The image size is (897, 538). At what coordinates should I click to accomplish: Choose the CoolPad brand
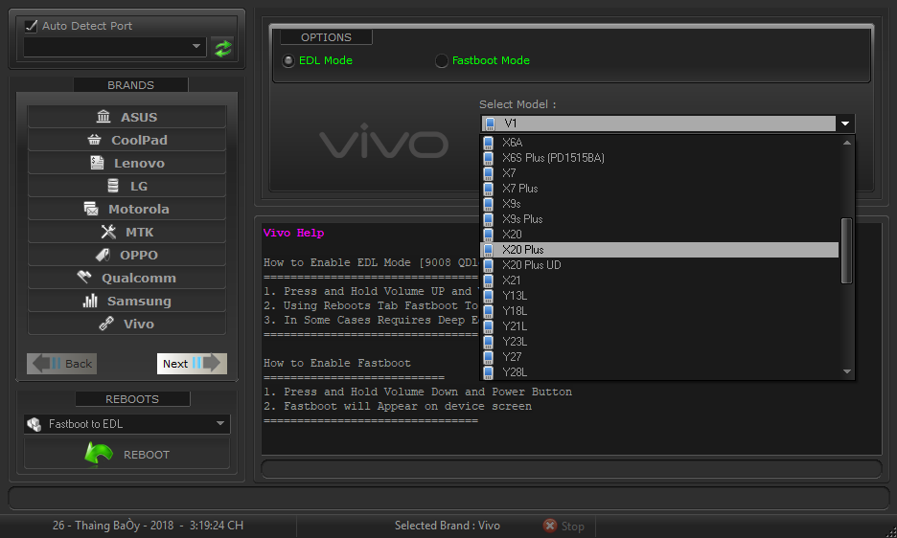click(x=127, y=140)
